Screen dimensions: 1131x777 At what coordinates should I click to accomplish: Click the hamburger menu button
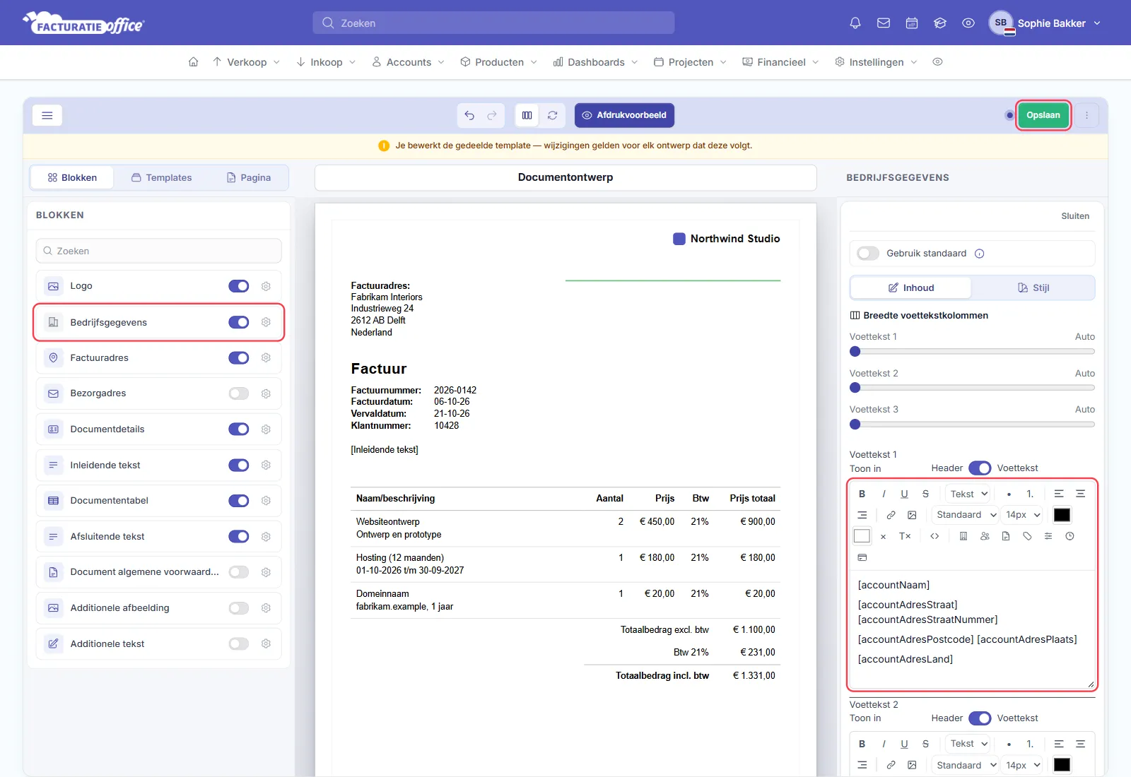point(47,115)
